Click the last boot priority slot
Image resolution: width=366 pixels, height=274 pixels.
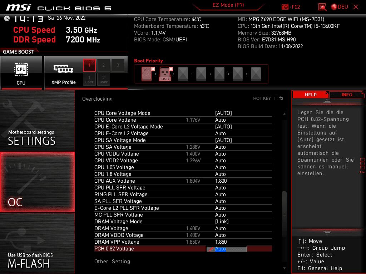click(x=256, y=74)
